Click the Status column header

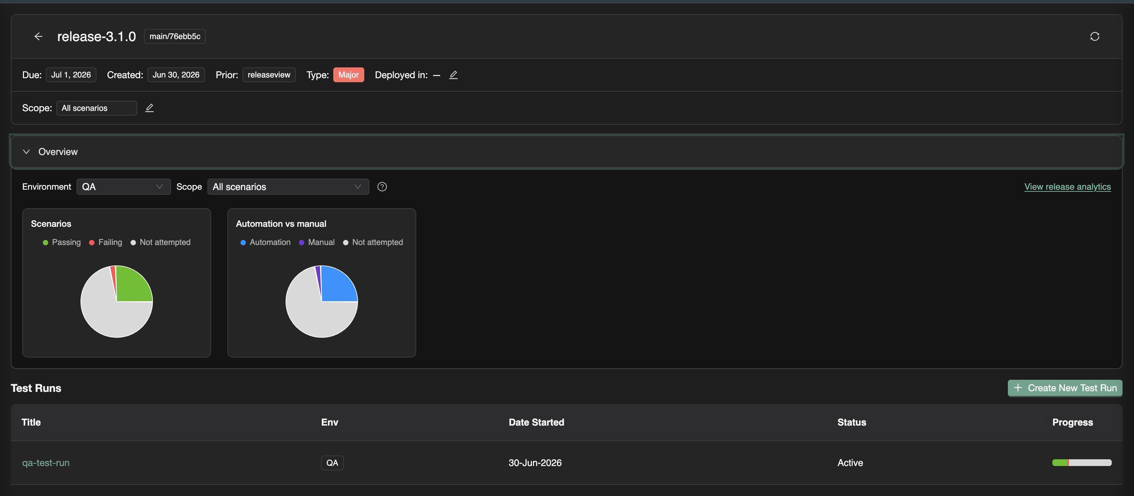click(x=851, y=422)
